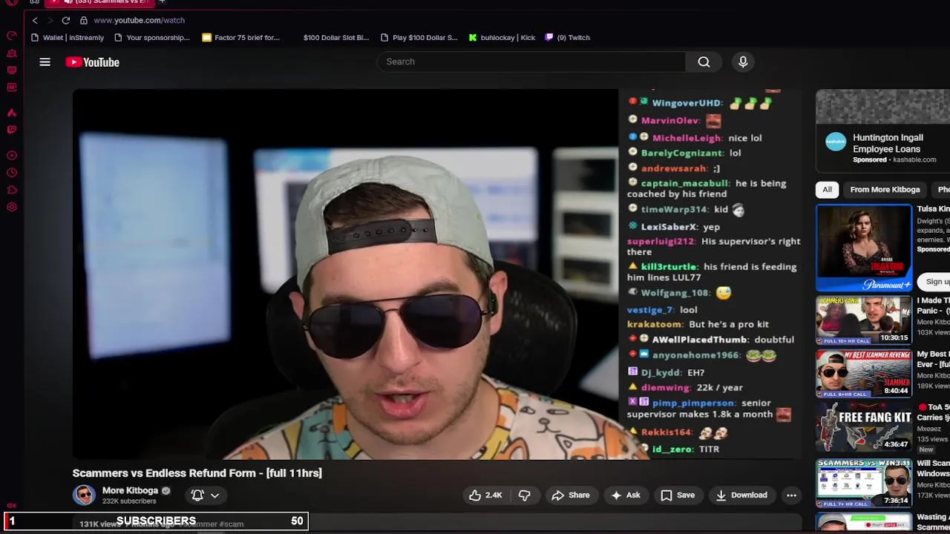Open the Play $100 Dollar bookmark
950x534 pixels.
(x=419, y=37)
